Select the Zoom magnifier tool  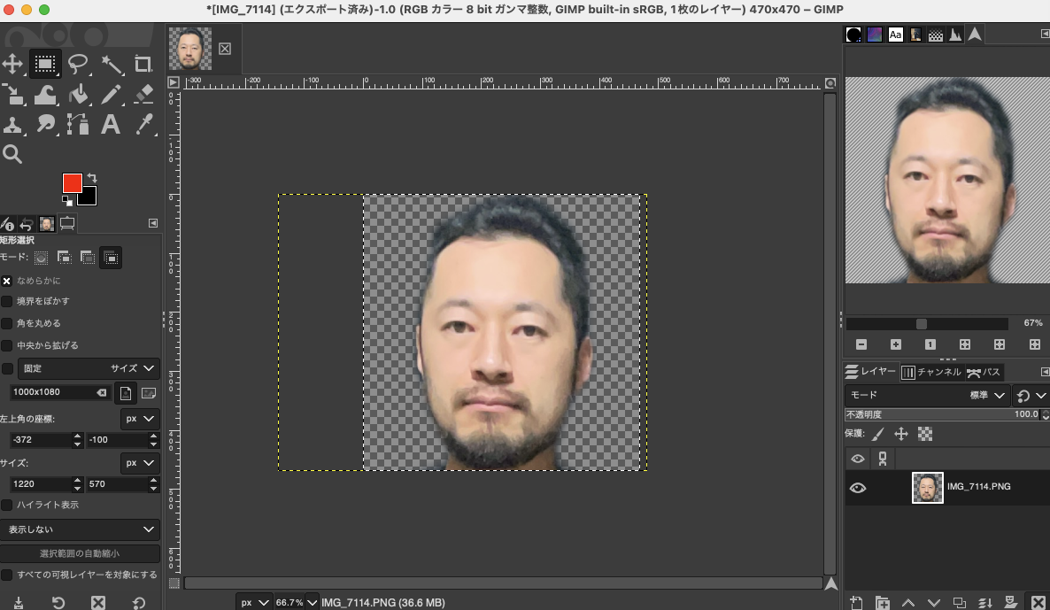[12, 156]
